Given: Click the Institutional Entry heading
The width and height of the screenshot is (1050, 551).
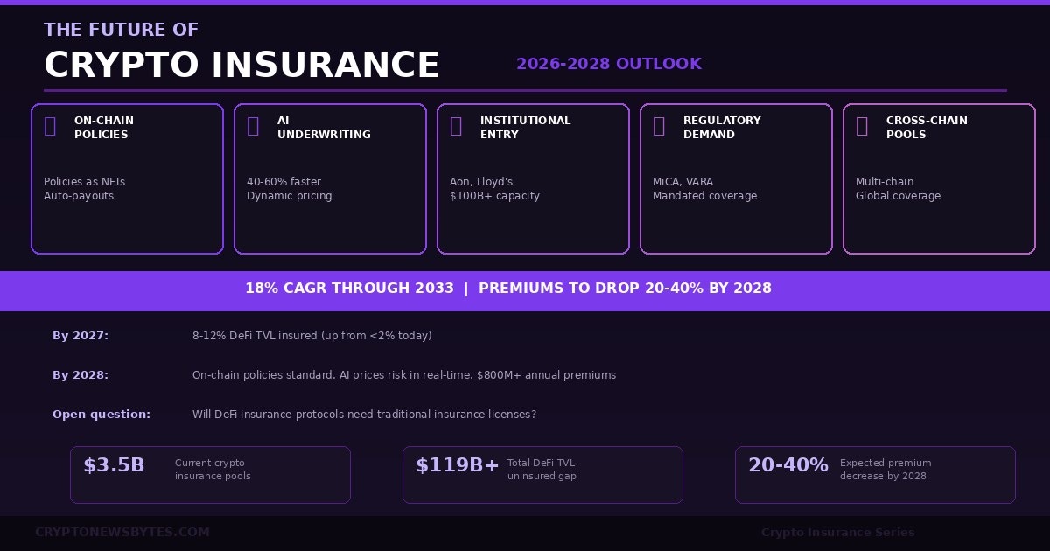Looking at the screenshot, I should pyautogui.click(x=525, y=128).
